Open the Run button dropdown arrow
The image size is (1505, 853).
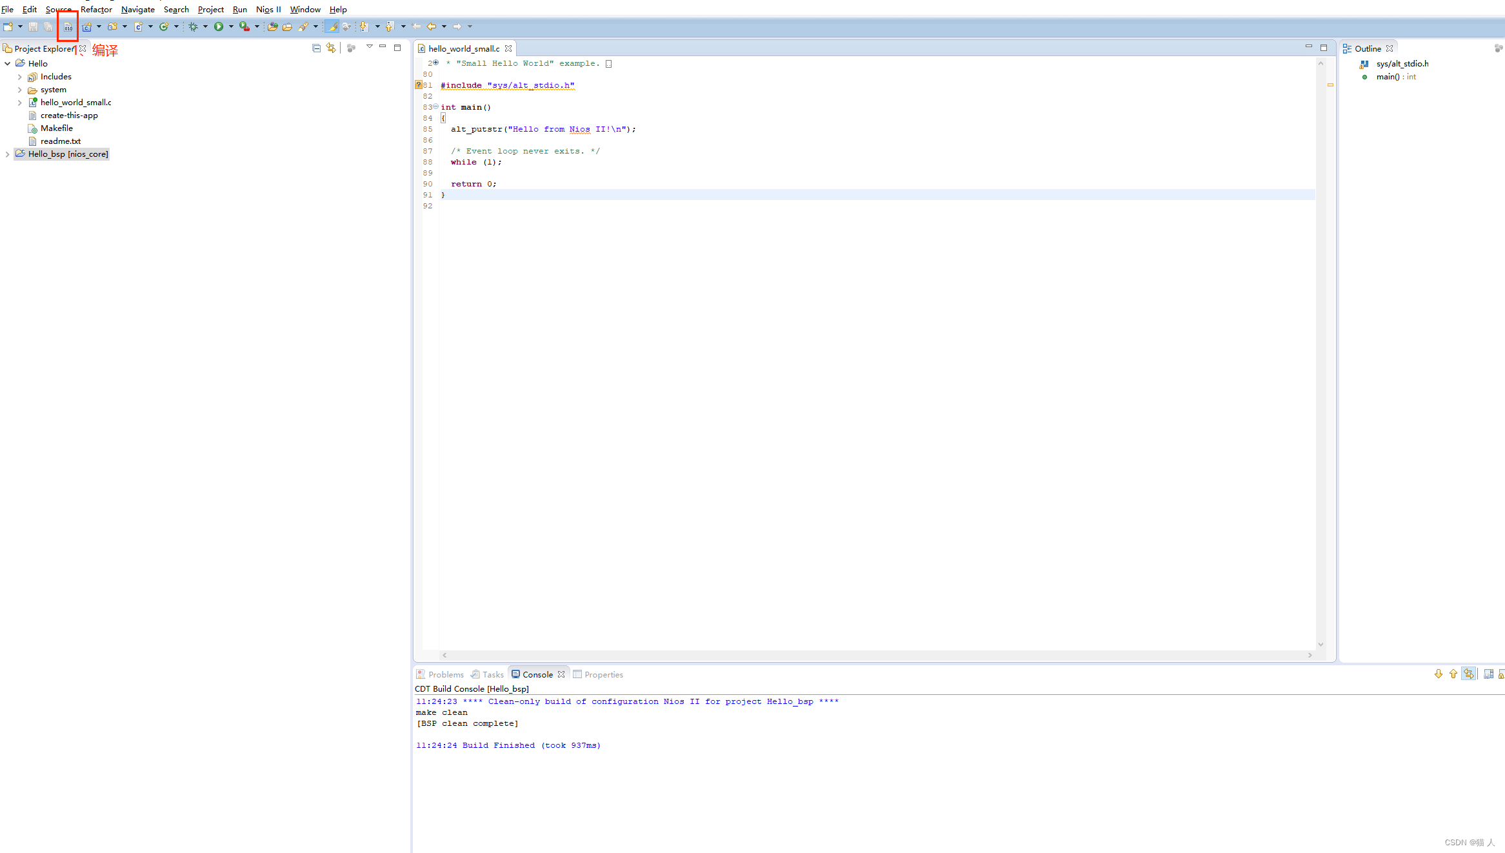click(x=231, y=27)
